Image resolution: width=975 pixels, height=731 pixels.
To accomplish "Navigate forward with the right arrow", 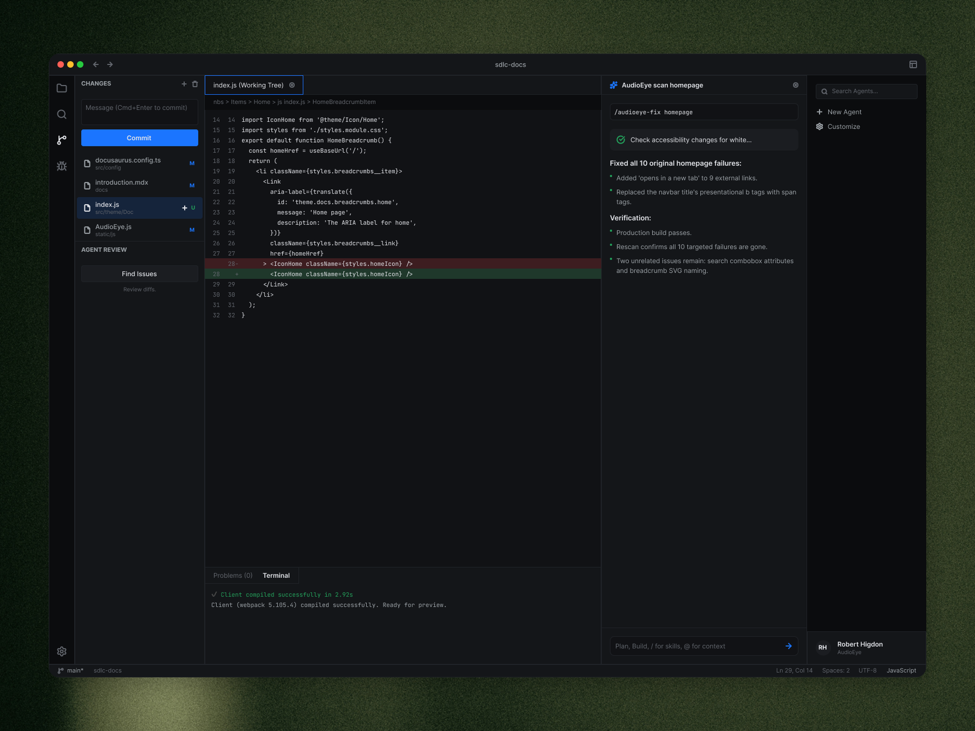I will tap(110, 64).
